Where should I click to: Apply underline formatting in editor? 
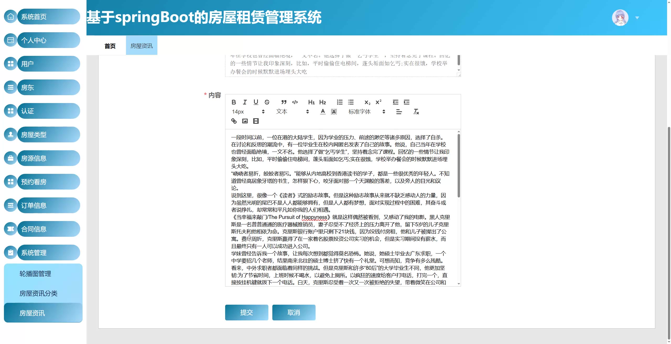pyautogui.click(x=256, y=102)
